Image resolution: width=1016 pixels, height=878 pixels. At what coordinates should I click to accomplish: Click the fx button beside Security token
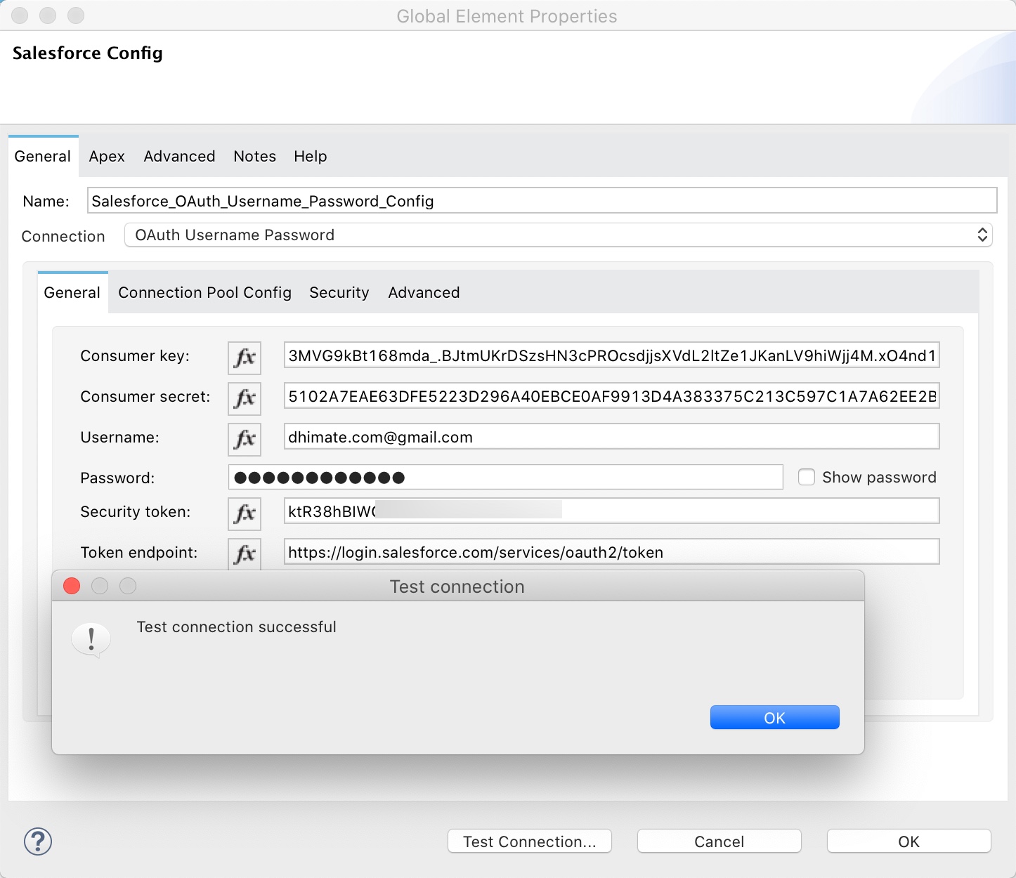coord(245,513)
